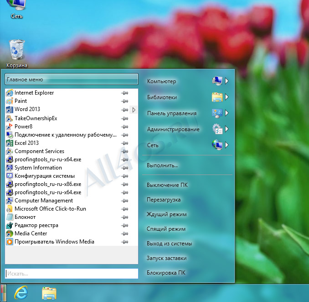Select Запуск заставки
This screenshot has height=302, width=309.
pyautogui.click(x=166, y=258)
